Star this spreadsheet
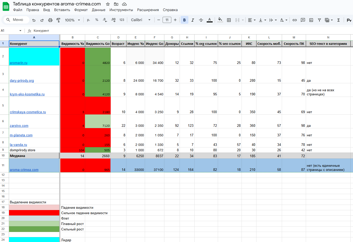 point(108,4)
